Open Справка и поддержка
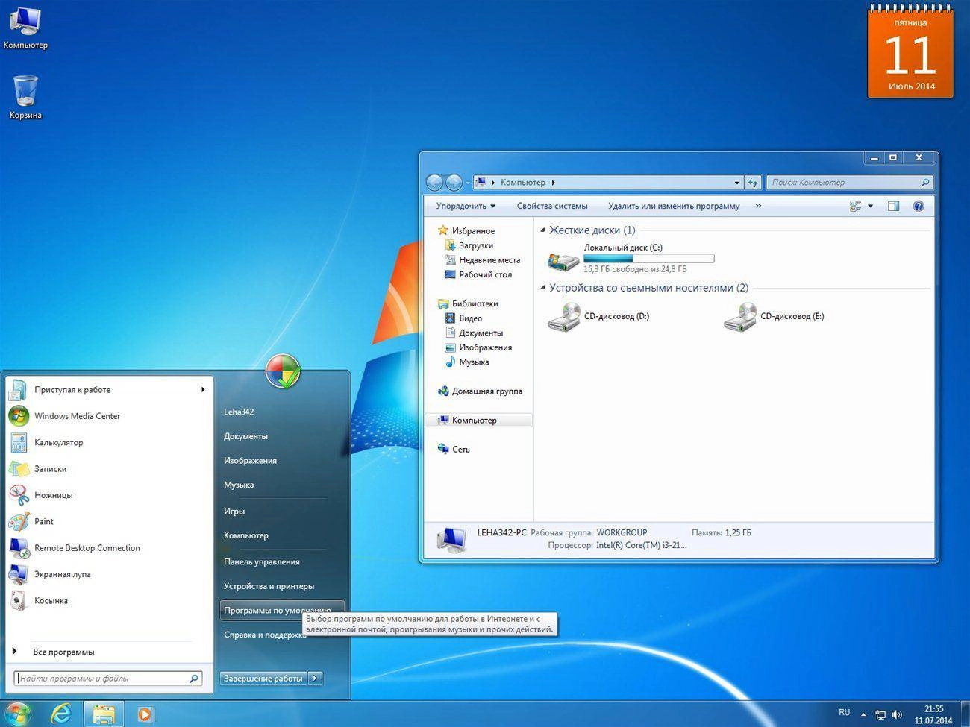 pos(265,635)
